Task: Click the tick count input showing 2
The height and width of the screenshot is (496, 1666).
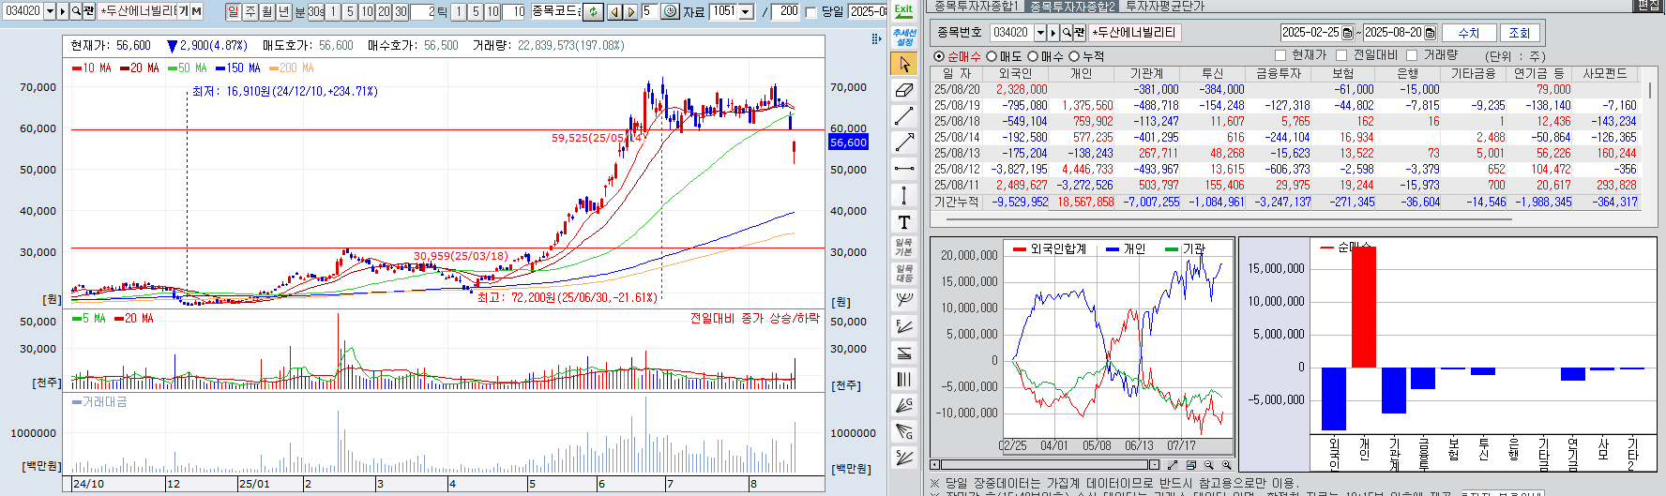Action: click(x=423, y=12)
